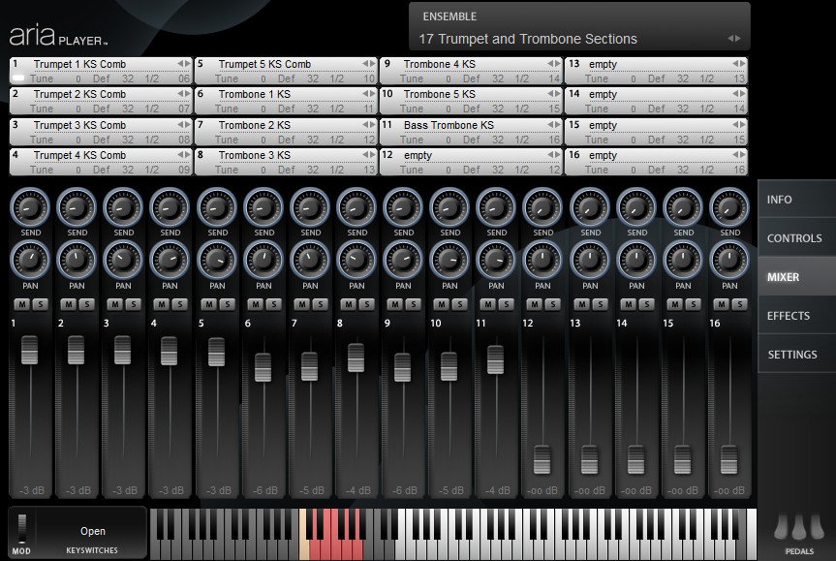Click the PAN knob on channel 12
The width and height of the screenshot is (836, 561).
(x=542, y=261)
